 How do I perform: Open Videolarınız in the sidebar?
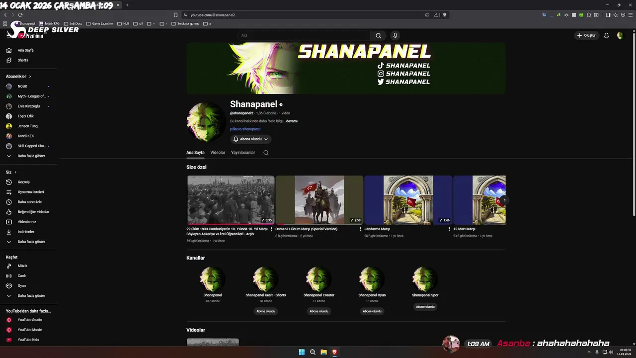(27, 222)
